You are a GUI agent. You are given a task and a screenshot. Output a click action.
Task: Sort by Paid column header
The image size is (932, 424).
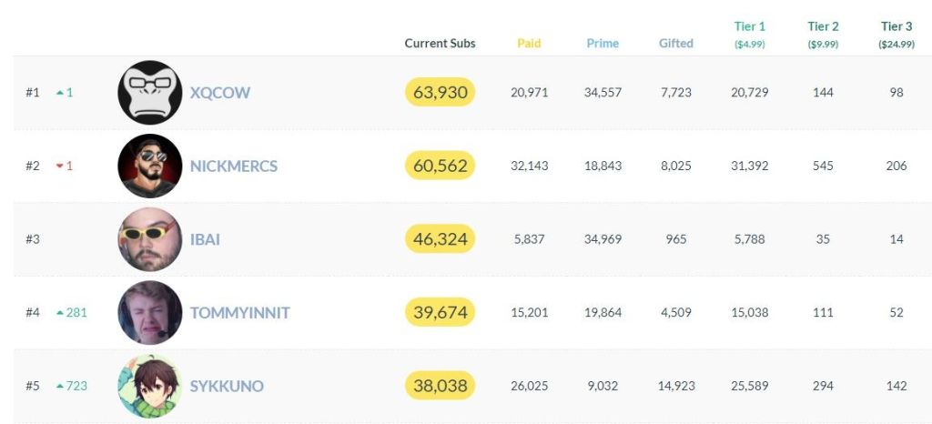[529, 44]
